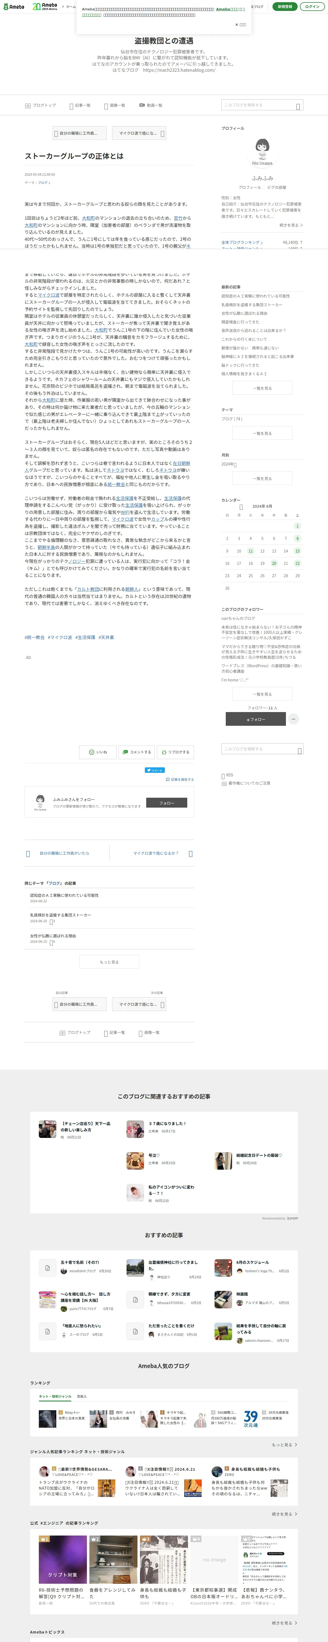328x1642 pixels.
Task: Click previous month arrow in calendar
Action: [x=241, y=507]
